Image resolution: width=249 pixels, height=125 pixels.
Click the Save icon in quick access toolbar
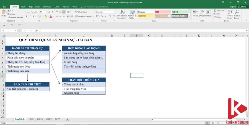tap(4, 25)
